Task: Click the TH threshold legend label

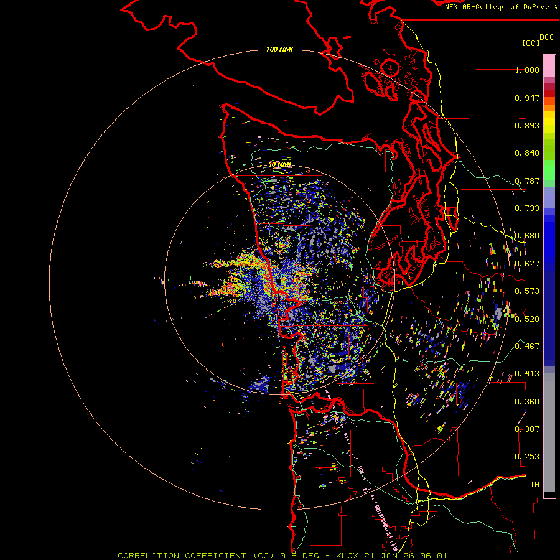Action: click(534, 484)
